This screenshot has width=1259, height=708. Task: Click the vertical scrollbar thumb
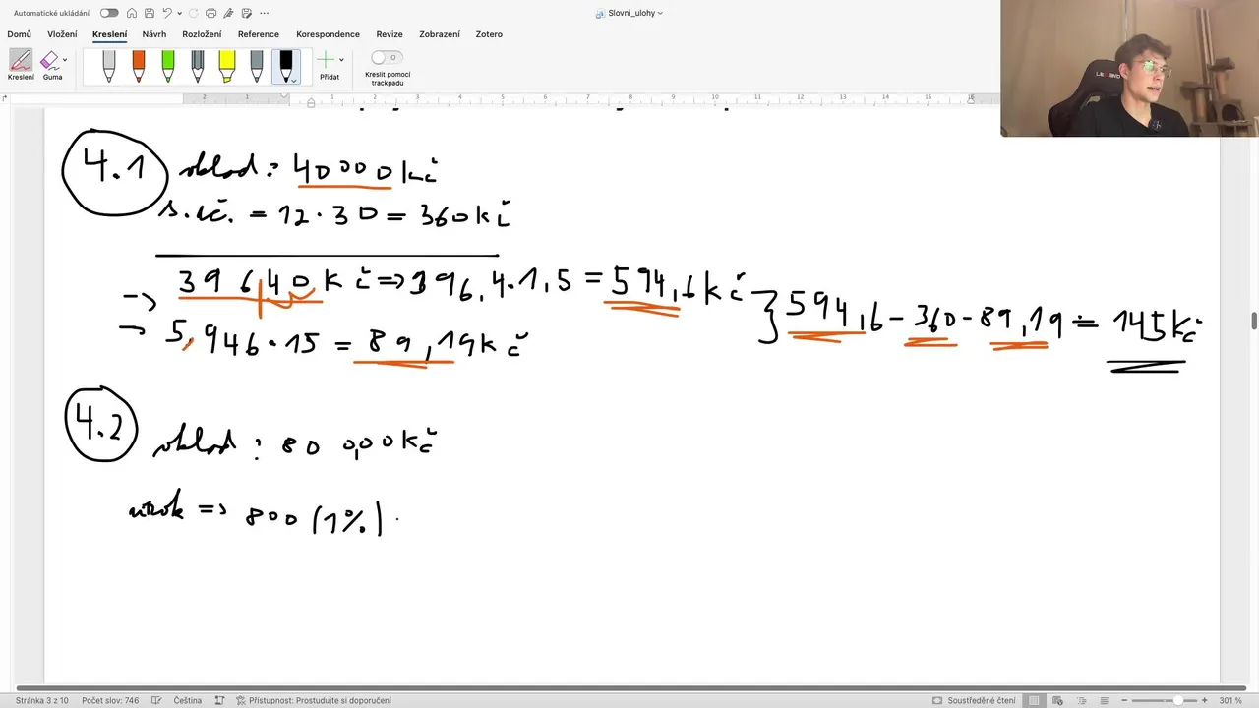tap(1254, 321)
